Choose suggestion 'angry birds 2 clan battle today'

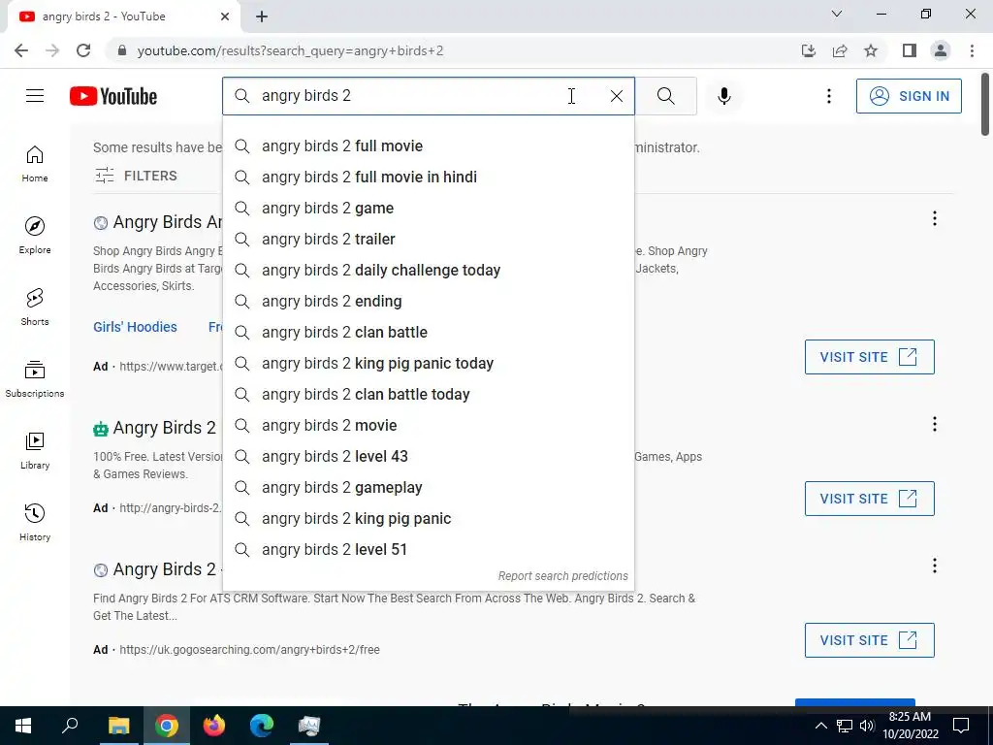428,394
